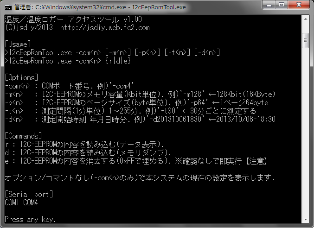
Task: Click the -t<n> measurement interval line
Action: (130, 111)
